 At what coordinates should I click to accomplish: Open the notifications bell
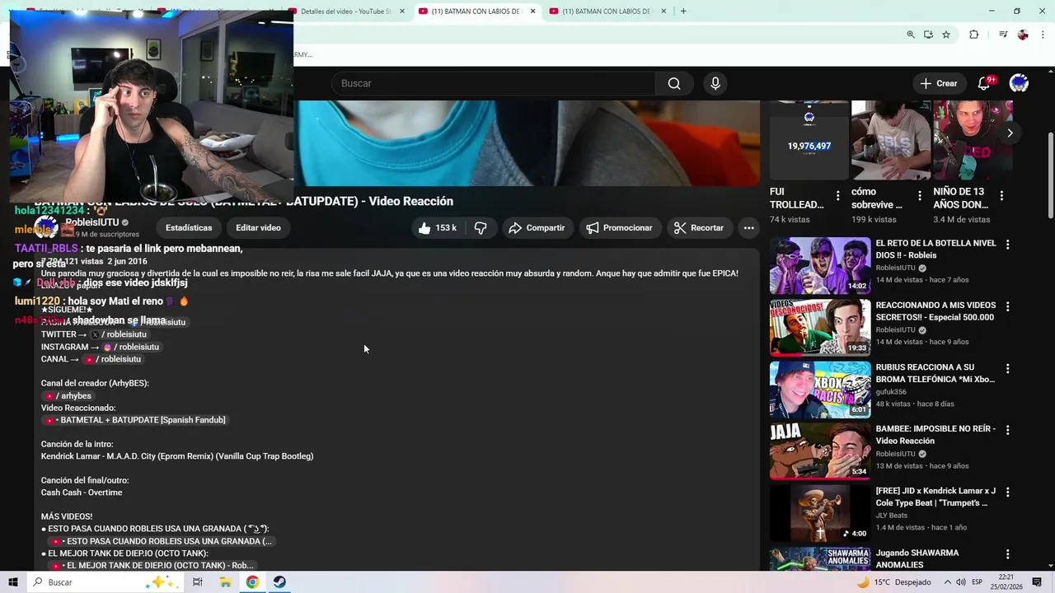coord(984,83)
